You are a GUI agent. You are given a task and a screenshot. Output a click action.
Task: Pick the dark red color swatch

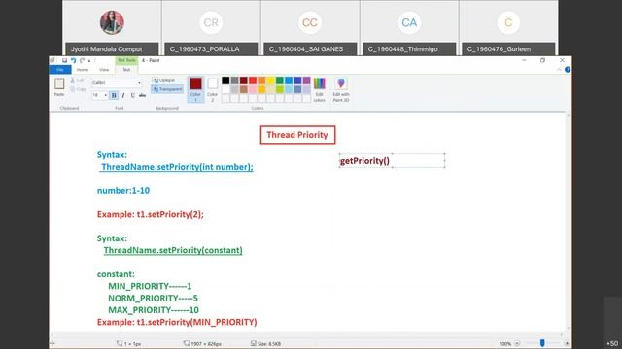pos(244,80)
